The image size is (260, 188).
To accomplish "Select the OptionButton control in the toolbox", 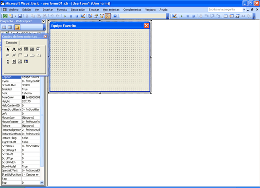I will tap(8, 55).
